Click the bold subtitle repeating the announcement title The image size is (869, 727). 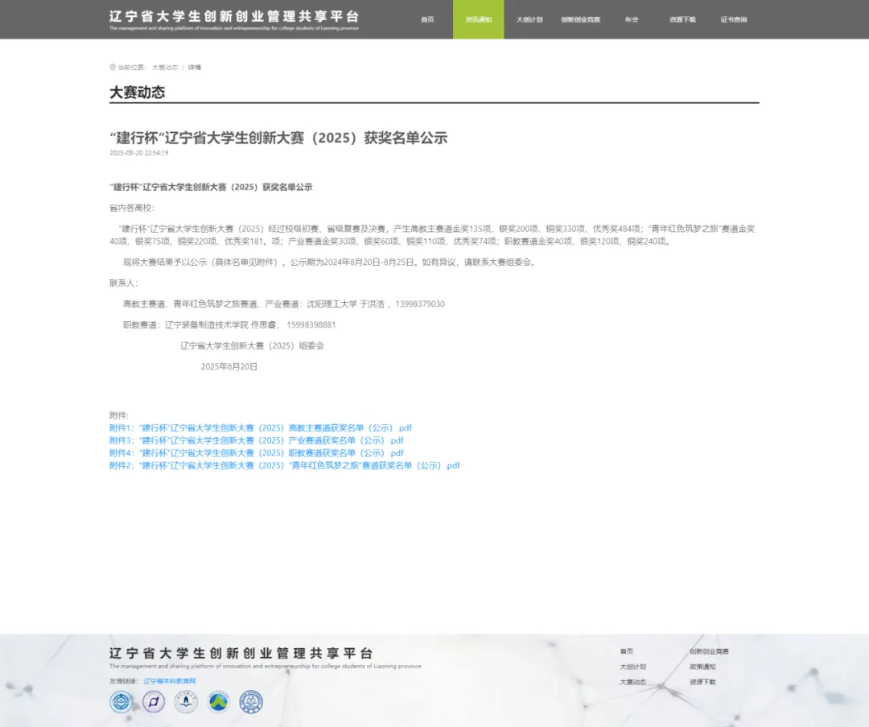211,188
